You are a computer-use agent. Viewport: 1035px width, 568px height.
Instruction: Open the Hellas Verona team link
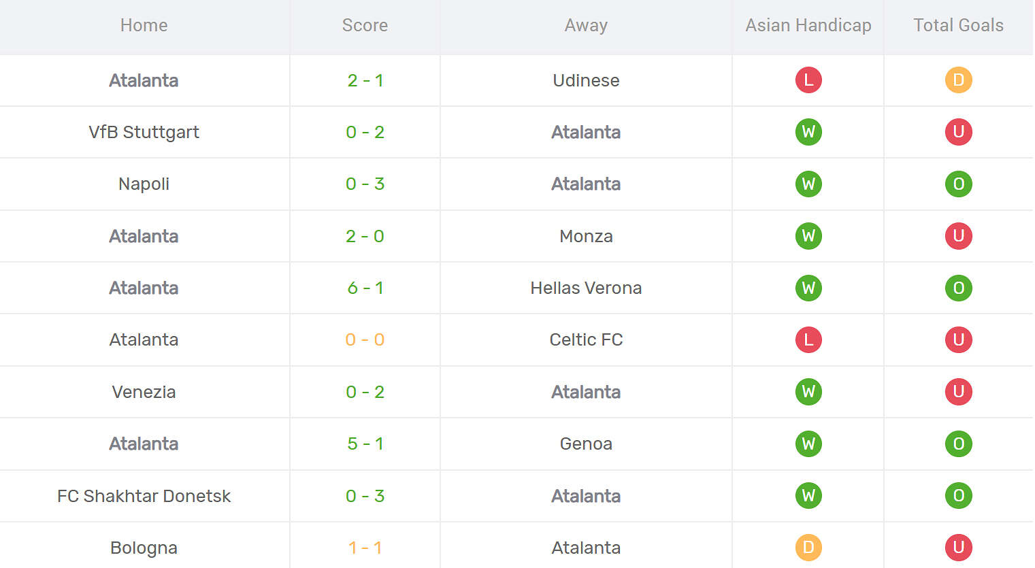click(x=586, y=288)
